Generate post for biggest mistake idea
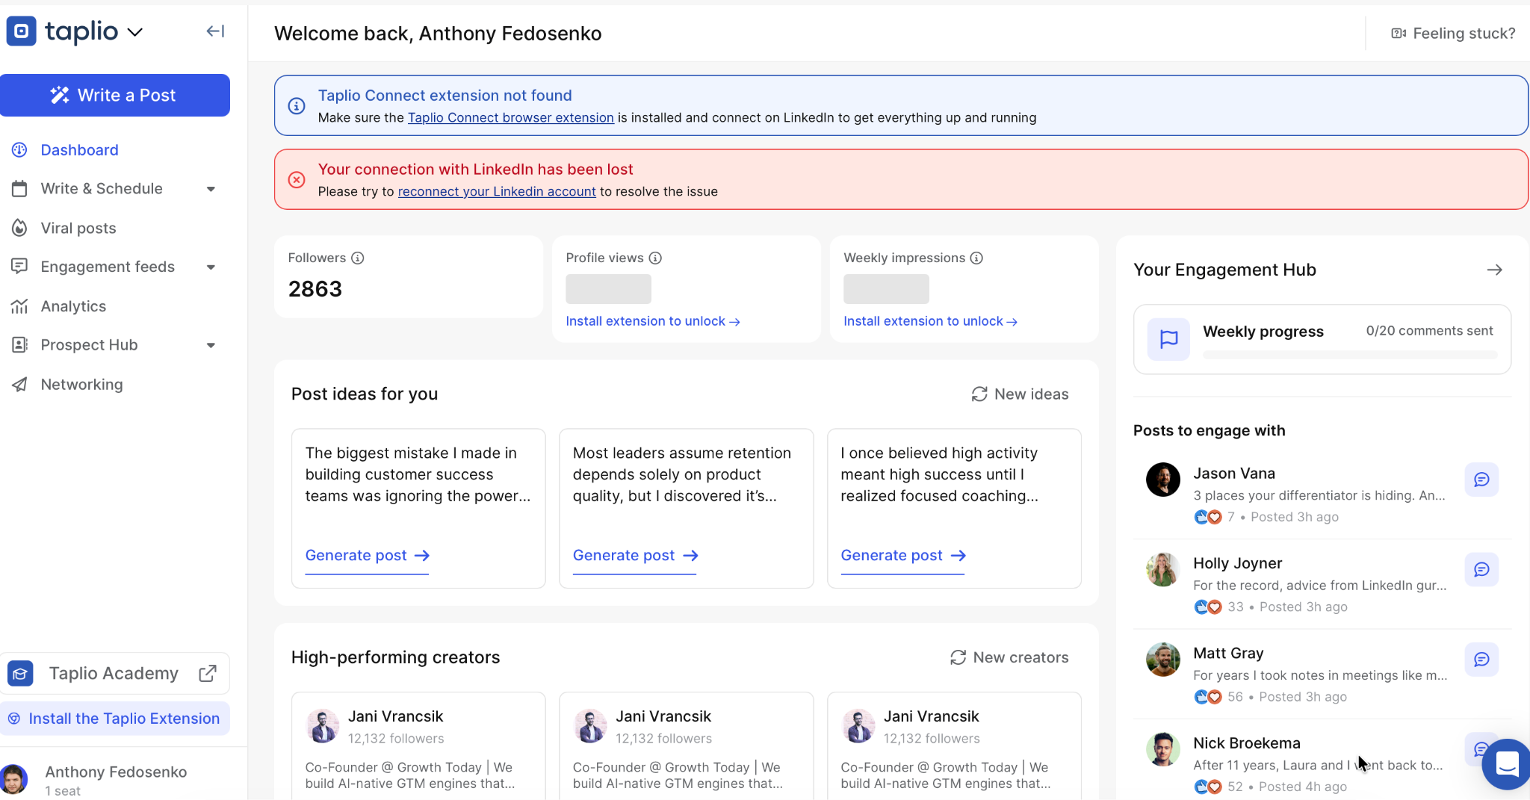 367,556
